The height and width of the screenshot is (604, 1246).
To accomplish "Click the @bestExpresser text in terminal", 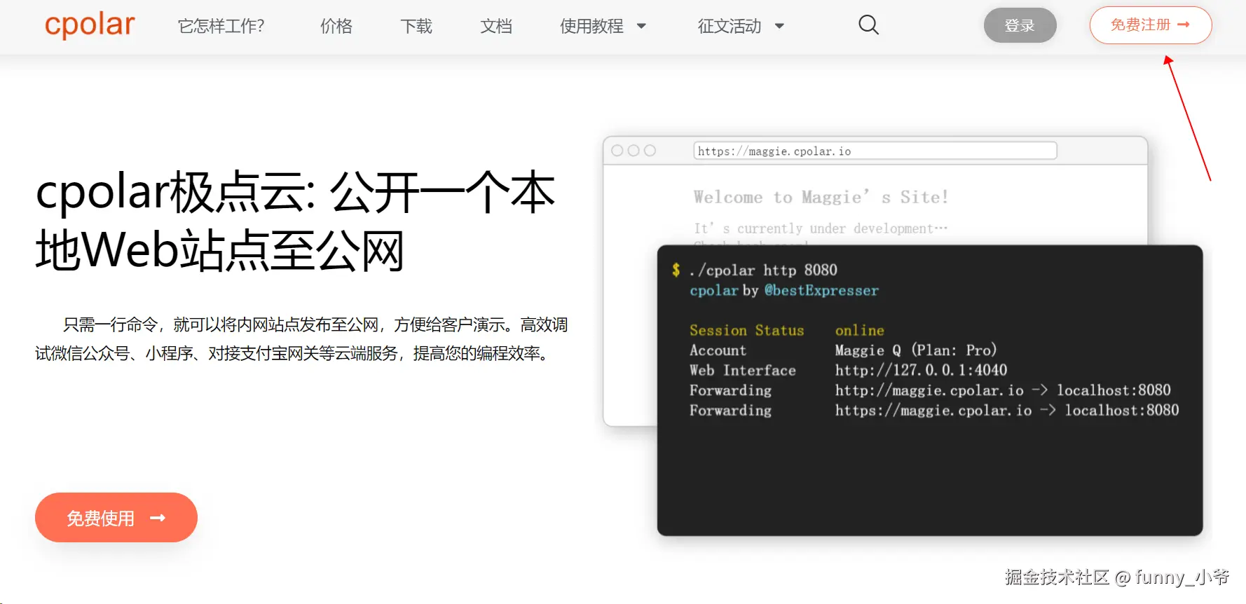I will coord(821,290).
